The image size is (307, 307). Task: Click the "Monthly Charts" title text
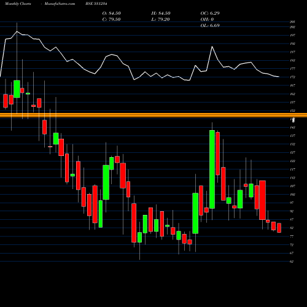click(18, 4)
